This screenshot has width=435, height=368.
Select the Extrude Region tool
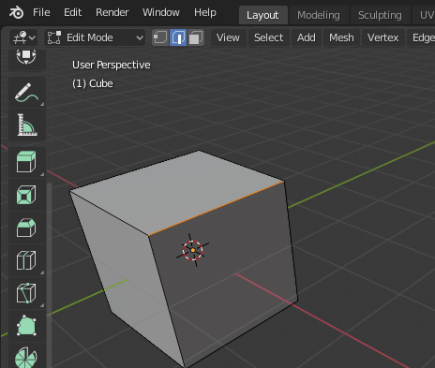[x=27, y=162]
